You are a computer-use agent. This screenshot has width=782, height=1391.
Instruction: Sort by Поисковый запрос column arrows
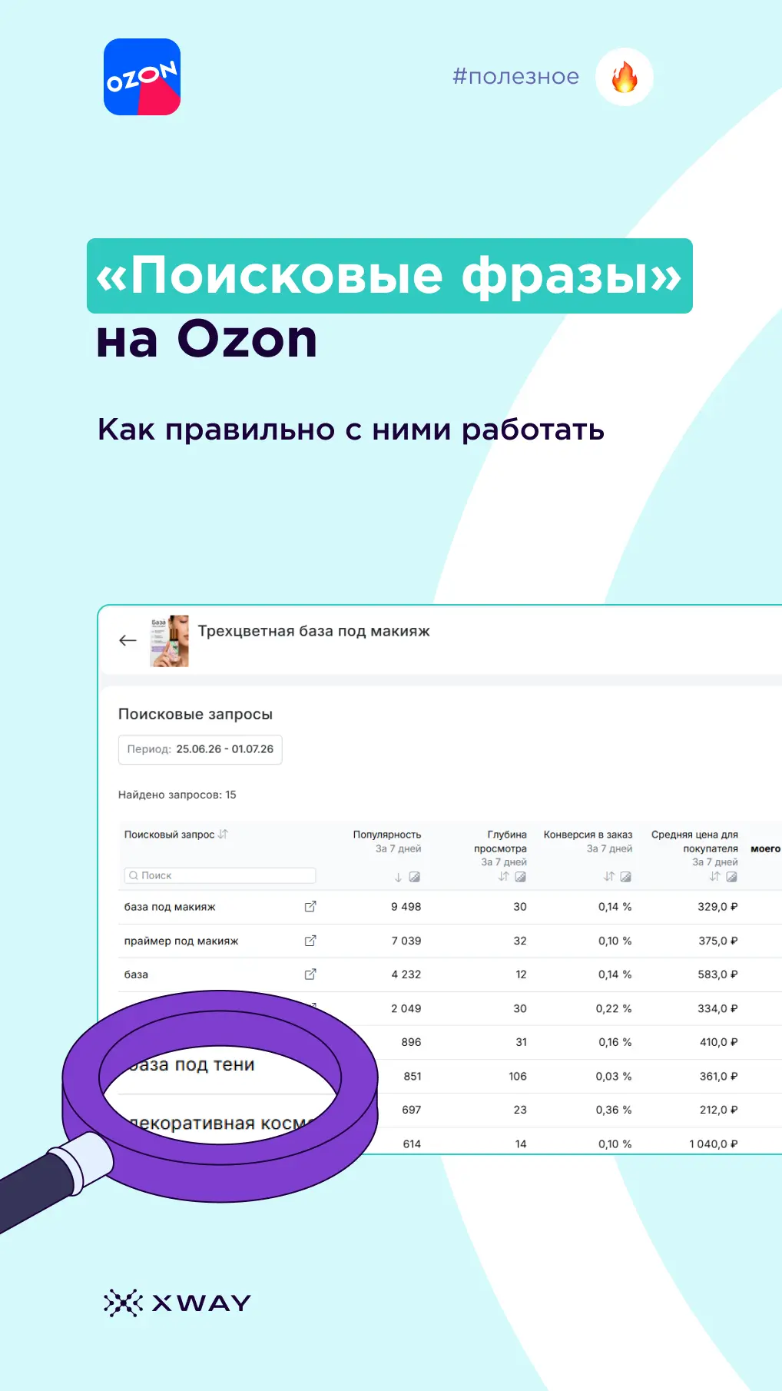(x=223, y=834)
